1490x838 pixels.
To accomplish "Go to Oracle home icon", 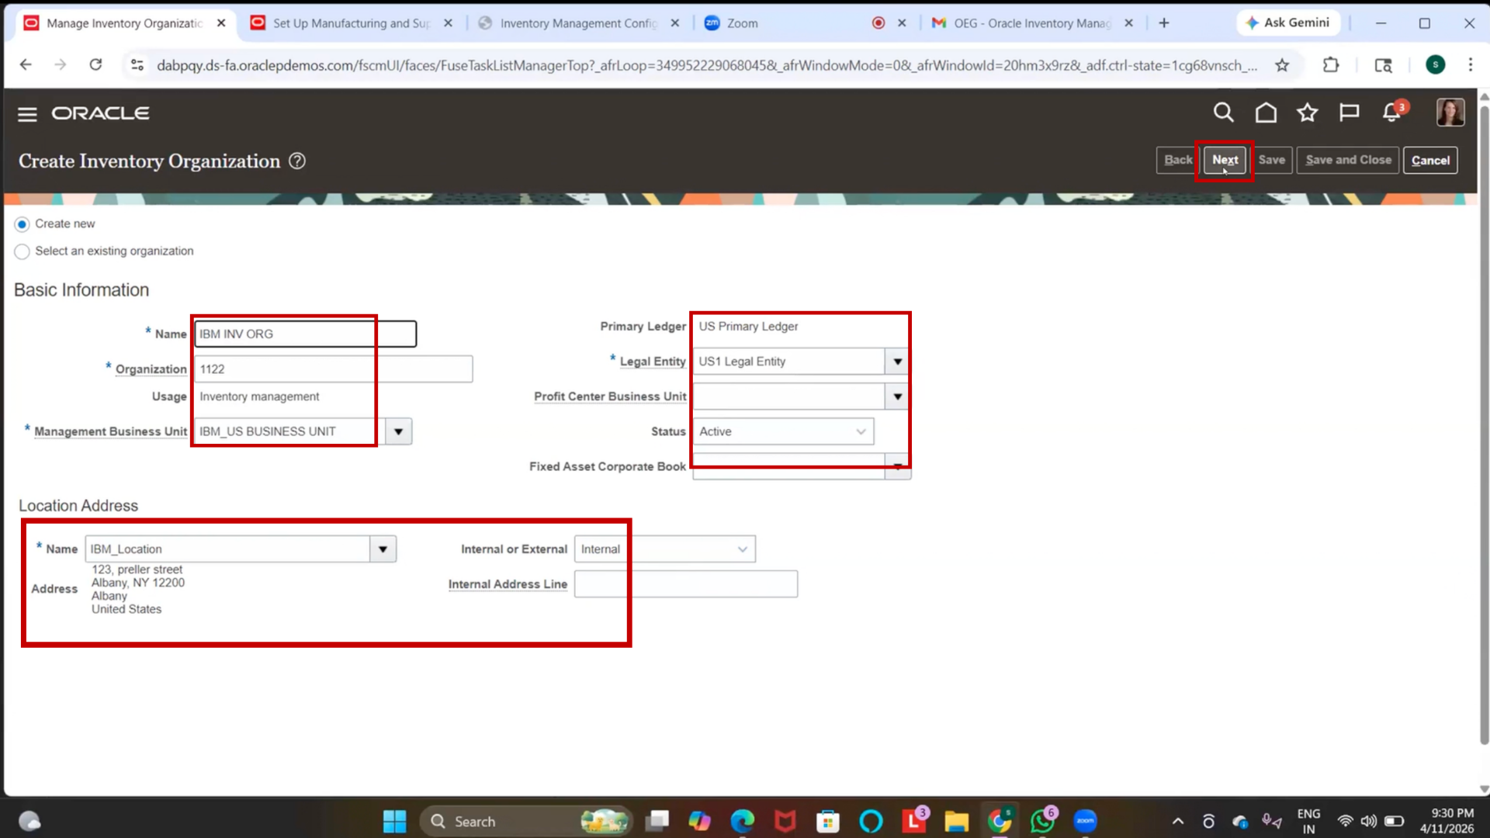I will tap(1266, 113).
